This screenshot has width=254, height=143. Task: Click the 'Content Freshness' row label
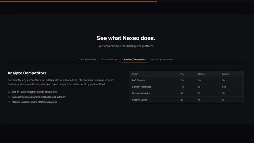pyautogui.click(x=142, y=87)
